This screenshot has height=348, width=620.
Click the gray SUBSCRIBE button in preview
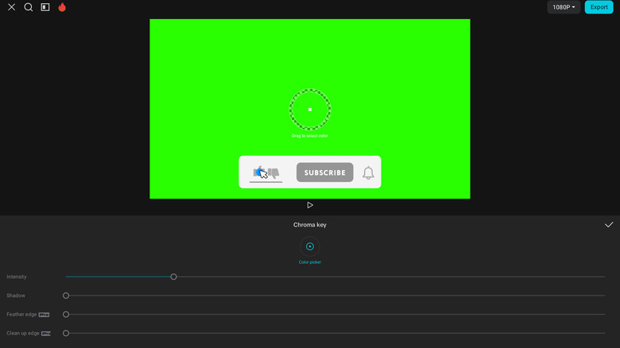coord(324,172)
